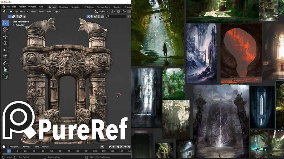Click the Add Cube tool
The width and height of the screenshot is (284, 159).
pyautogui.click(x=5, y=76)
